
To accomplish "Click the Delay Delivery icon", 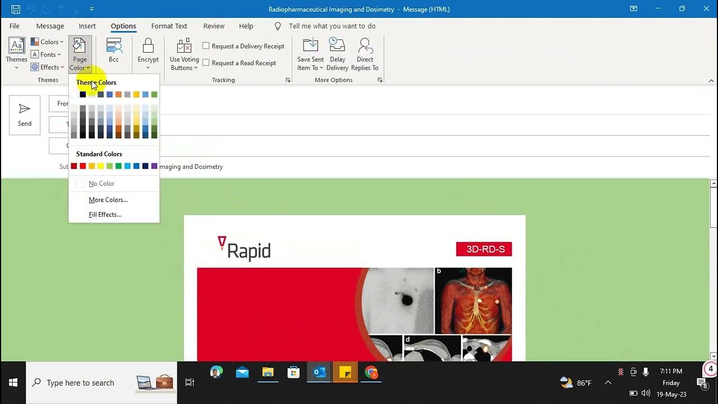I will pos(337,46).
